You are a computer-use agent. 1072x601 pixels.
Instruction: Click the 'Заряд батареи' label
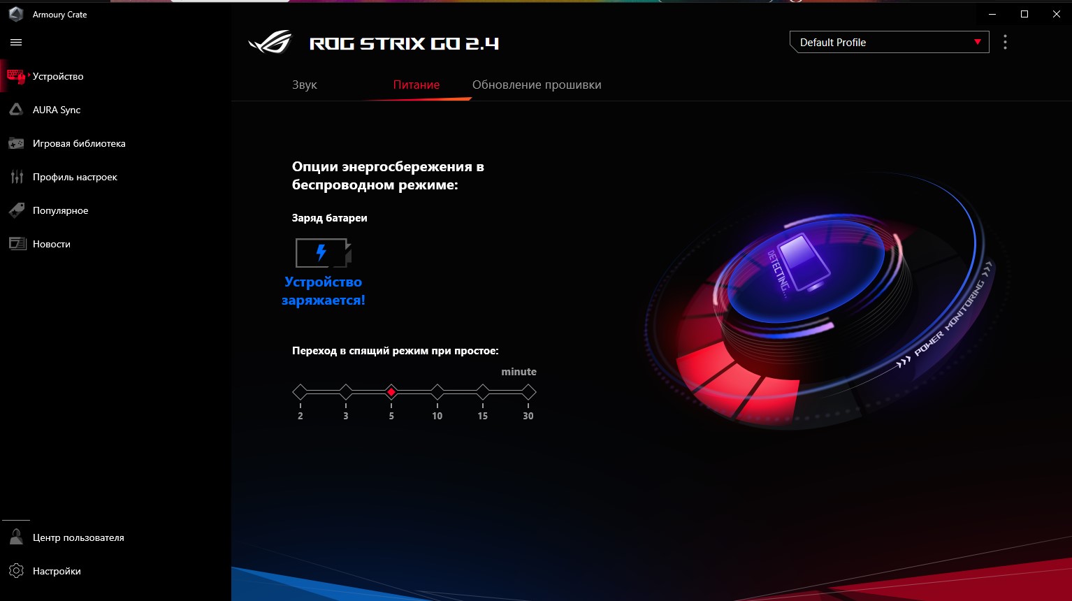pos(330,218)
